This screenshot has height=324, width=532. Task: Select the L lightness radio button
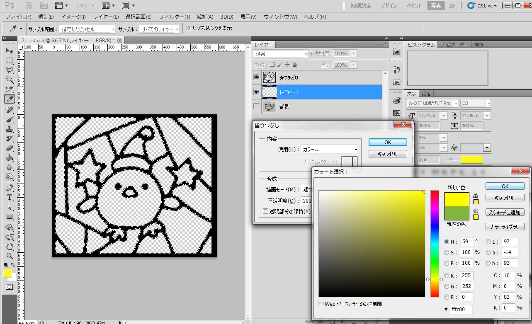coord(488,242)
